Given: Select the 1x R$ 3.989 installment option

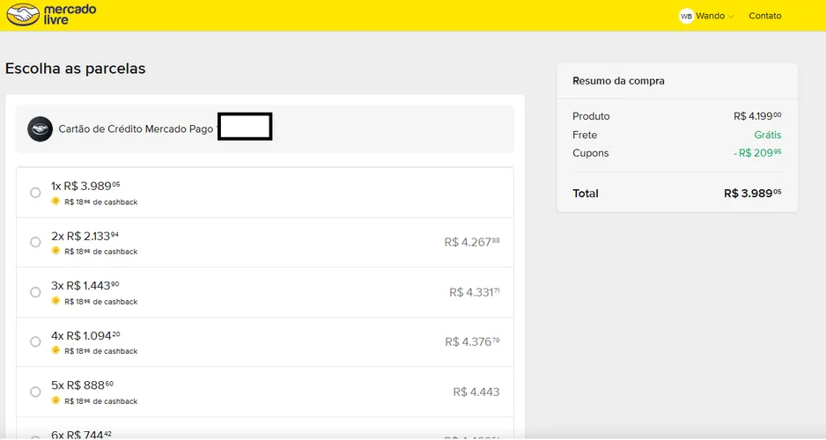Looking at the screenshot, I should click(35, 193).
